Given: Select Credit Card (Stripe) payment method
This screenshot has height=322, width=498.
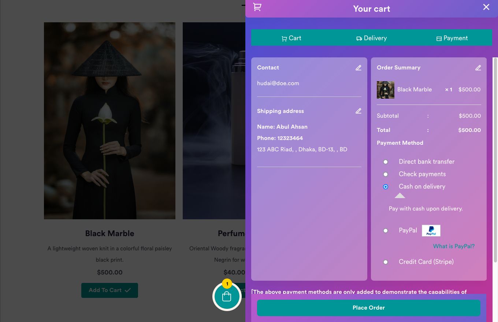Looking at the screenshot, I should click(386, 262).
